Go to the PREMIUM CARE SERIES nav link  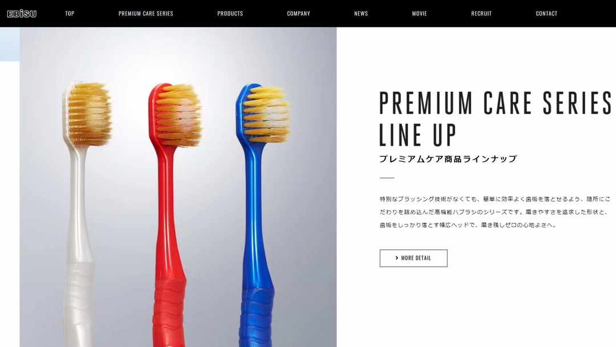[x=146, y=13]
